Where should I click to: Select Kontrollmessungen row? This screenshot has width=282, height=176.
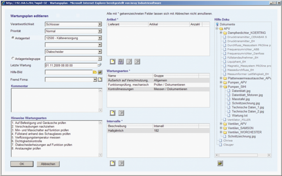158,89
